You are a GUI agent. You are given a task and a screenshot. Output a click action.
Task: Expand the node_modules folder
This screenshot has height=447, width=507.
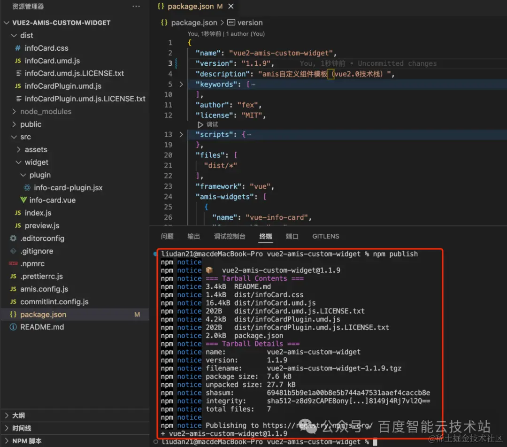pos(46,111)
